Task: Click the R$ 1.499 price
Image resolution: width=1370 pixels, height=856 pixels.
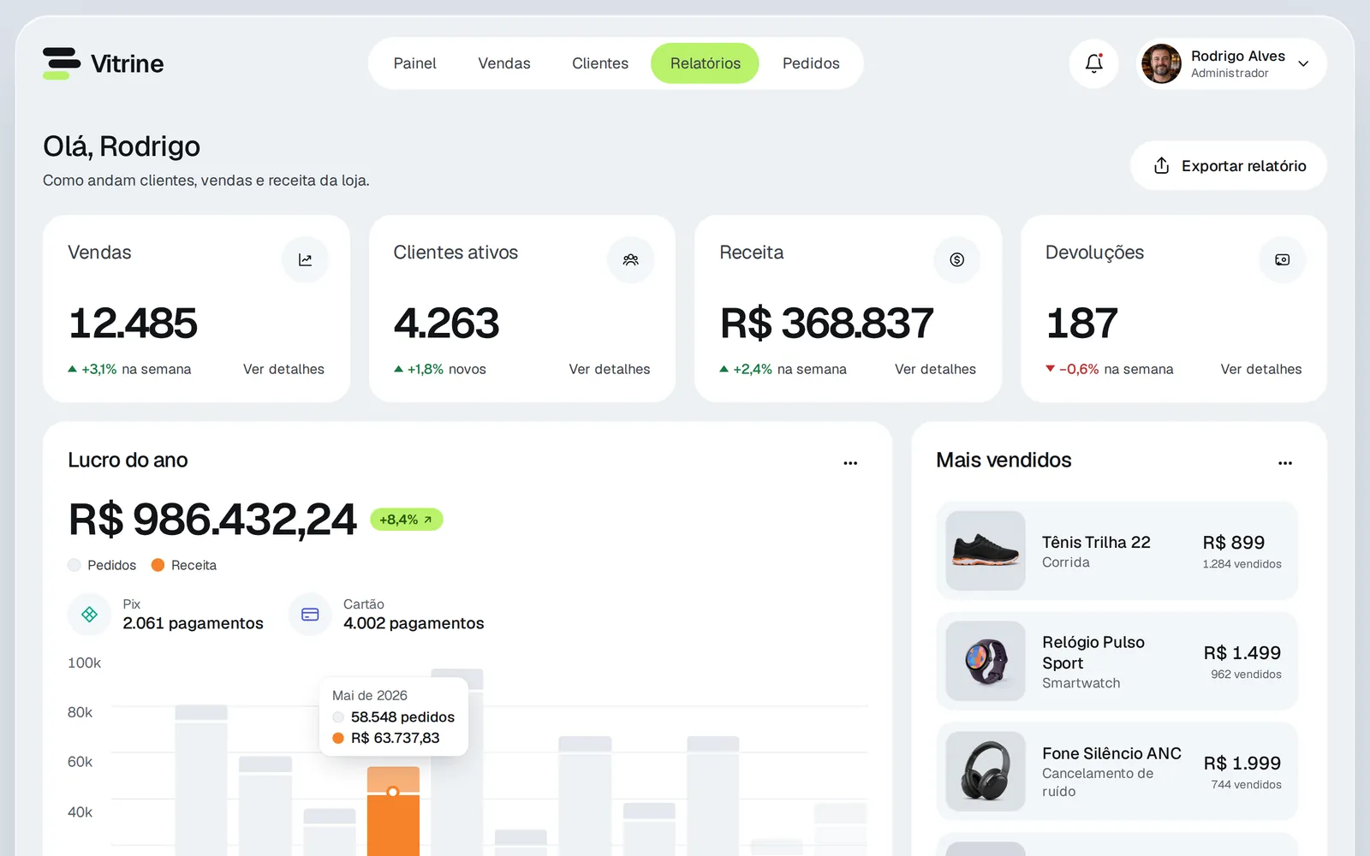Action: tap(1242, 652)
